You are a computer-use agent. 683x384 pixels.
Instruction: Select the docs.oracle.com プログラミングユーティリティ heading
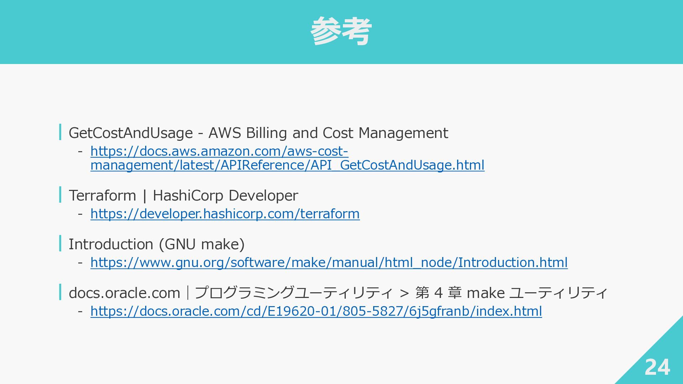coord(338,293)
